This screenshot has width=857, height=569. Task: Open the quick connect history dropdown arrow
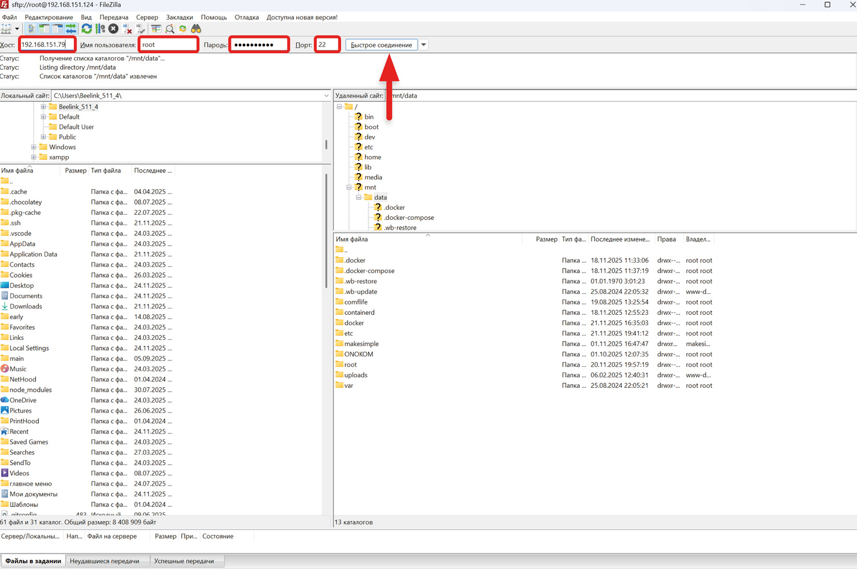click(x=423, y=45)
